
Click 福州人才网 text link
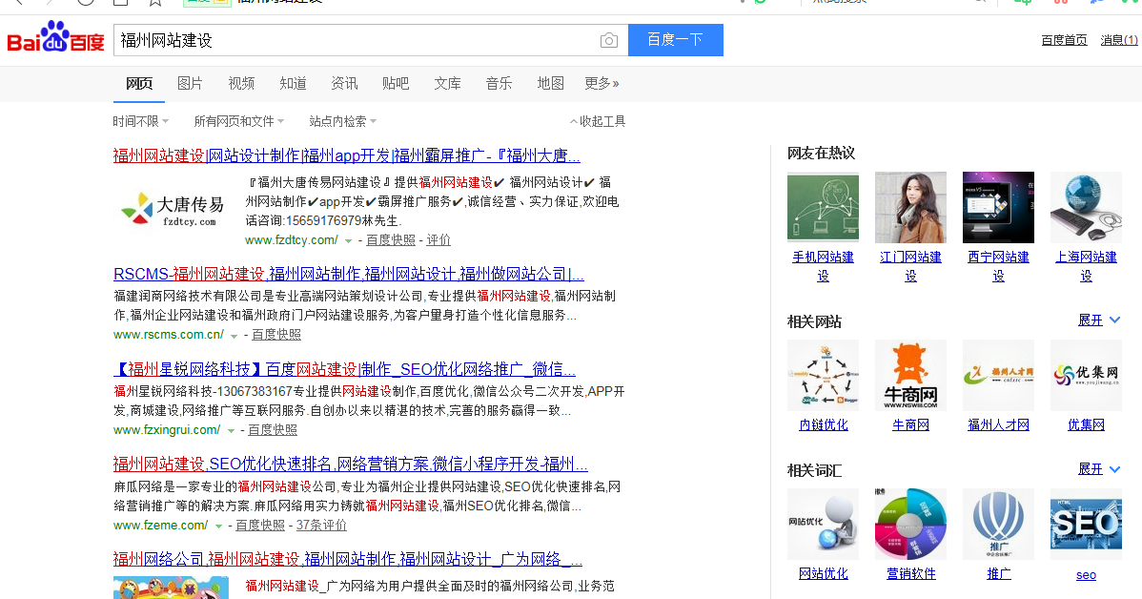click(x=998, y=424)
